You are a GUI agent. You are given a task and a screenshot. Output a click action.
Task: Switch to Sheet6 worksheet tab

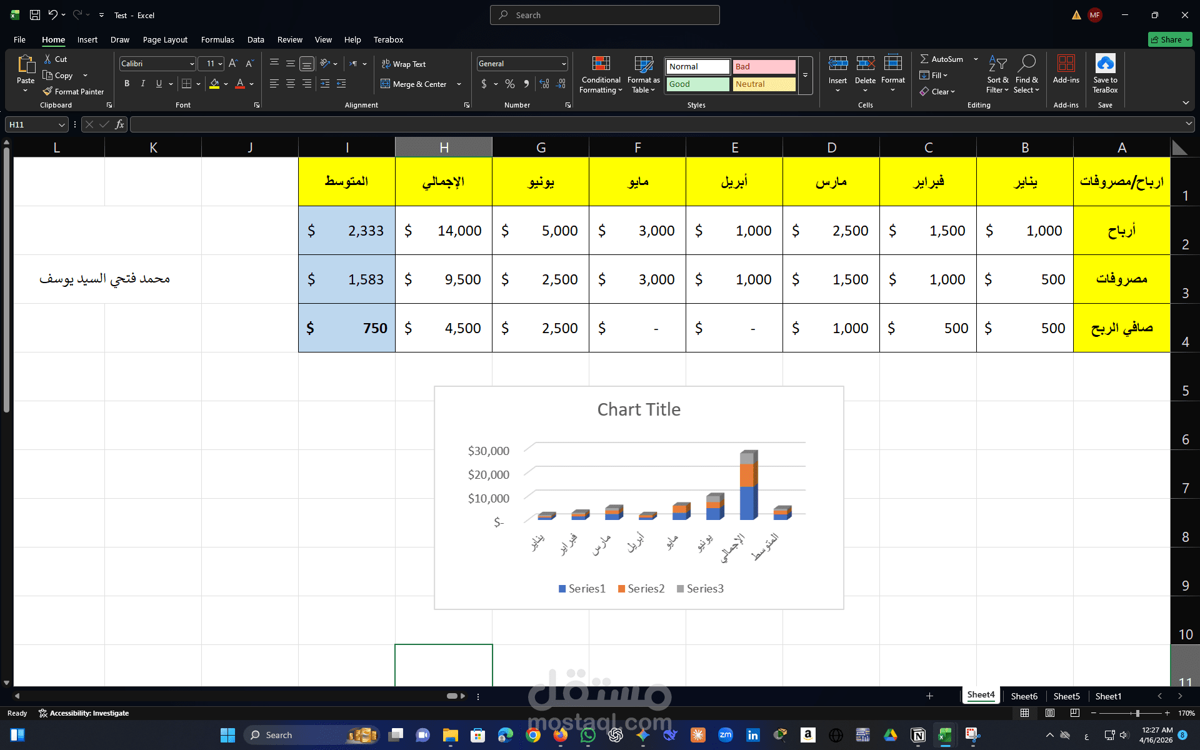1024,696
